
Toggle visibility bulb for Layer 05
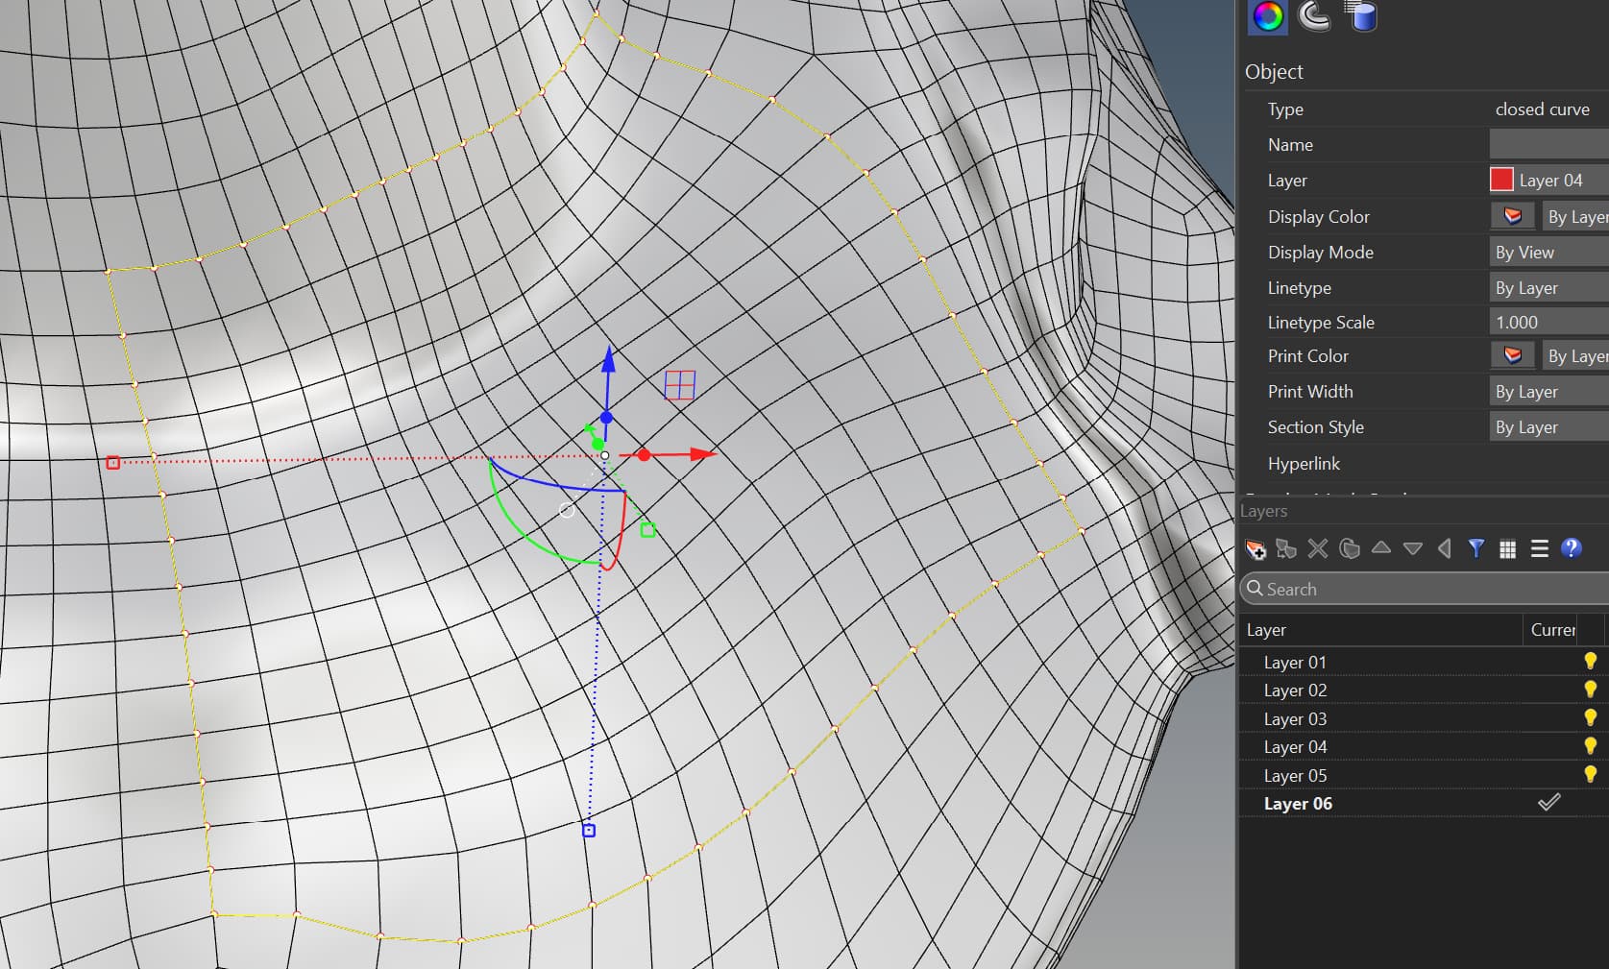tap(1590, 774)
